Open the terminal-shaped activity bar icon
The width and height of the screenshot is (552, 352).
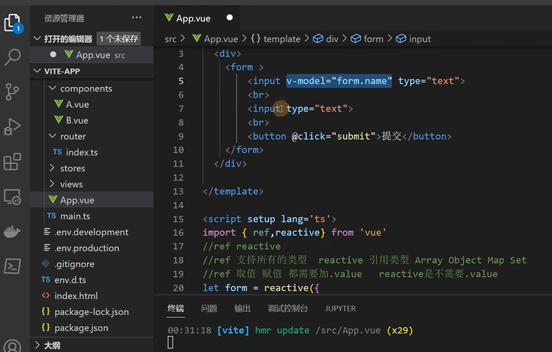coord(12,266)
